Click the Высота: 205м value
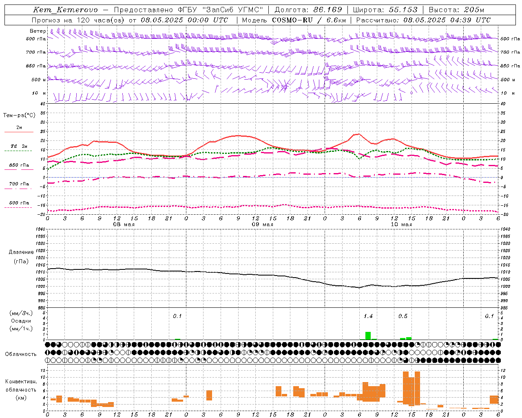The width and height of the screenshot is (522, 418). (456, 10)
